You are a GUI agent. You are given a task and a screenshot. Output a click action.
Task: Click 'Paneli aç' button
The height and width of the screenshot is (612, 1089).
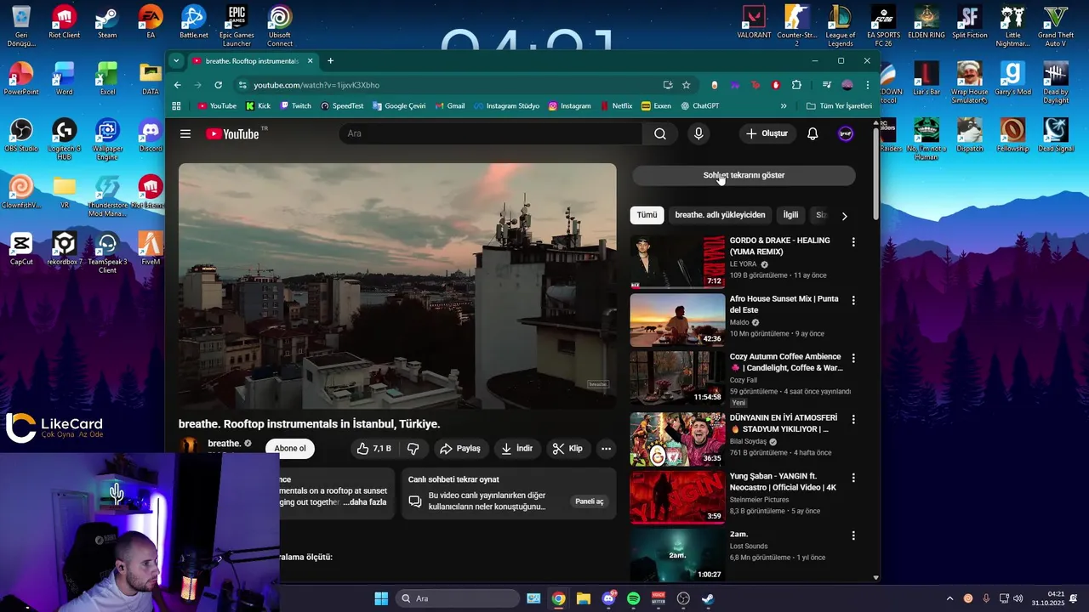pos(589,501)
